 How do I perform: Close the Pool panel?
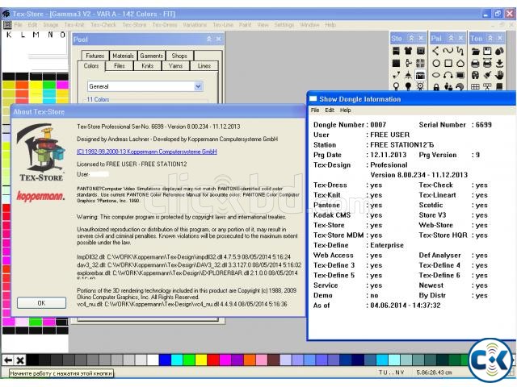tap(219, 39)
